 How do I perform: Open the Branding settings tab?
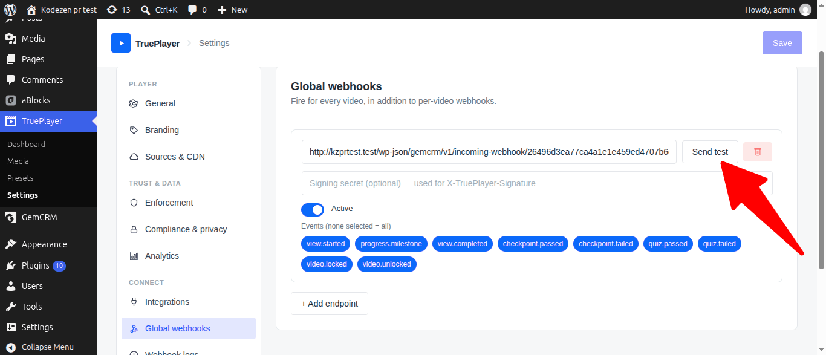point(189,130)
